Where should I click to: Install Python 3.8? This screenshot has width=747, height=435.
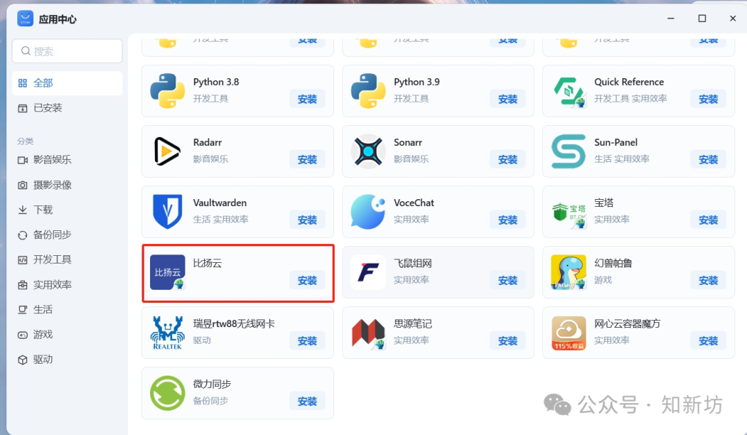click(307, 99)
